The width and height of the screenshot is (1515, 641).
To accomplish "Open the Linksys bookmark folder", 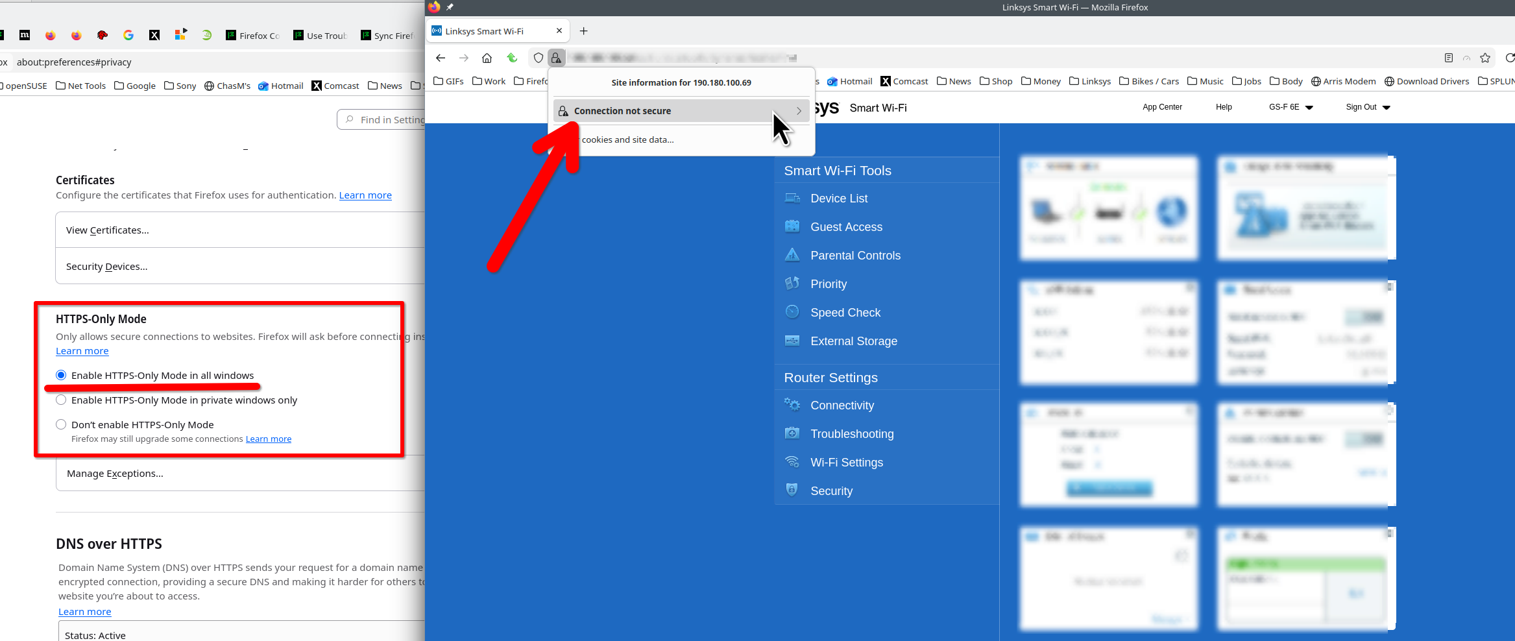I will click(1090, 81).
